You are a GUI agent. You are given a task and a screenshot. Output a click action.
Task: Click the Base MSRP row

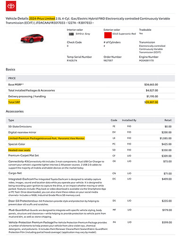click(90, 84)
